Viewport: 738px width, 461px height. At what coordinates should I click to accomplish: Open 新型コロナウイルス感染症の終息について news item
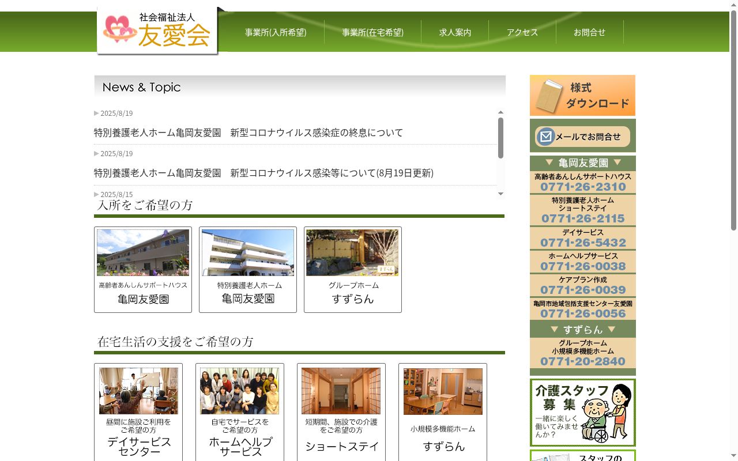[248, 133]
